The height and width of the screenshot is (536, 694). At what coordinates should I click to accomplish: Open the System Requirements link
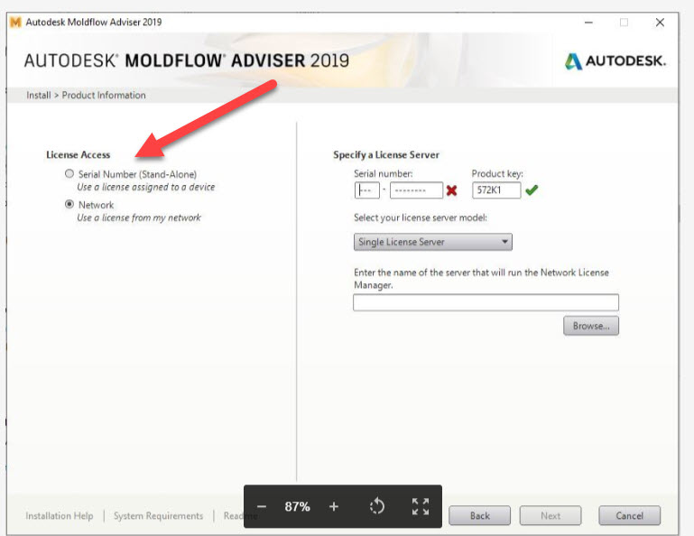pyautogui.click(x=159, y=515)
